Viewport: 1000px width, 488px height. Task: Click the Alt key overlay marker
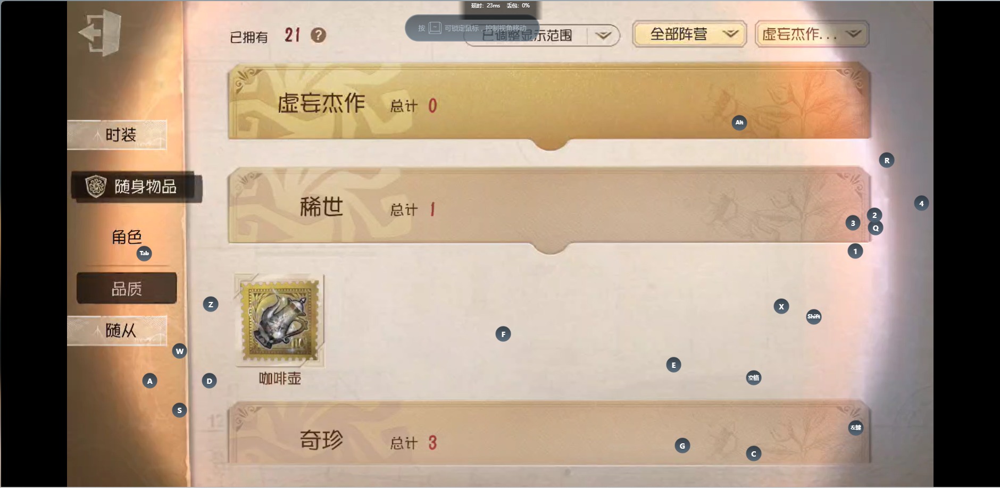pyautogui.click(x=739, y=123)
